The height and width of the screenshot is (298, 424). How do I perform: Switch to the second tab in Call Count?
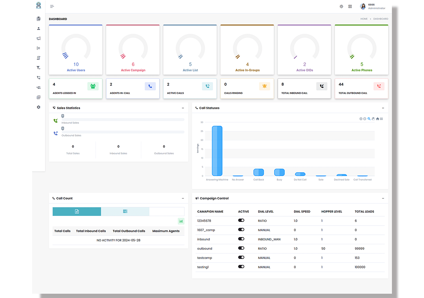125,211
